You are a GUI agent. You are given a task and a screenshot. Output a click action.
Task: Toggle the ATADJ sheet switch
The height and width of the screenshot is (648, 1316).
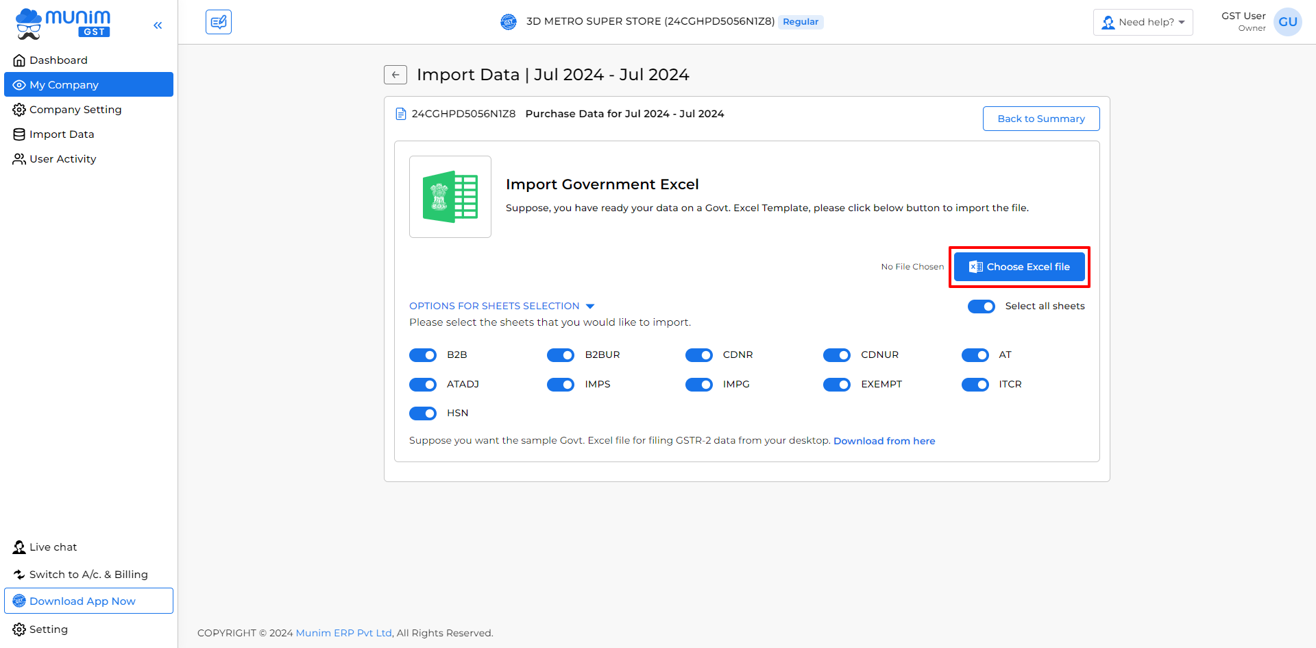pyautogui.click(x=423, y=385)
